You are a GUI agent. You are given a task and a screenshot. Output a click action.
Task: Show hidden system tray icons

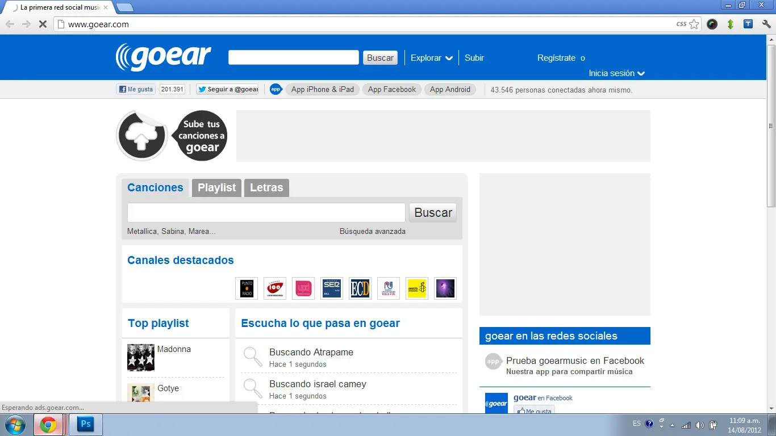coord(673,425)
